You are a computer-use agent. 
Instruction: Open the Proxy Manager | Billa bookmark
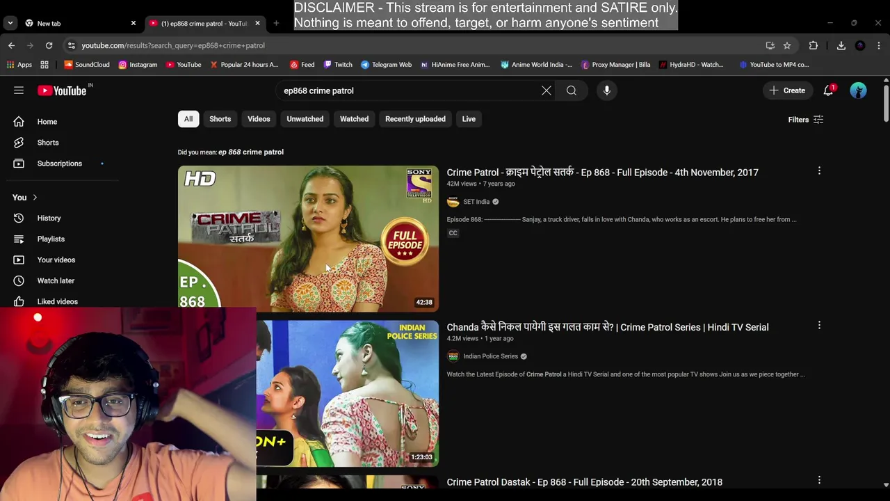click(x=615, y=65)
